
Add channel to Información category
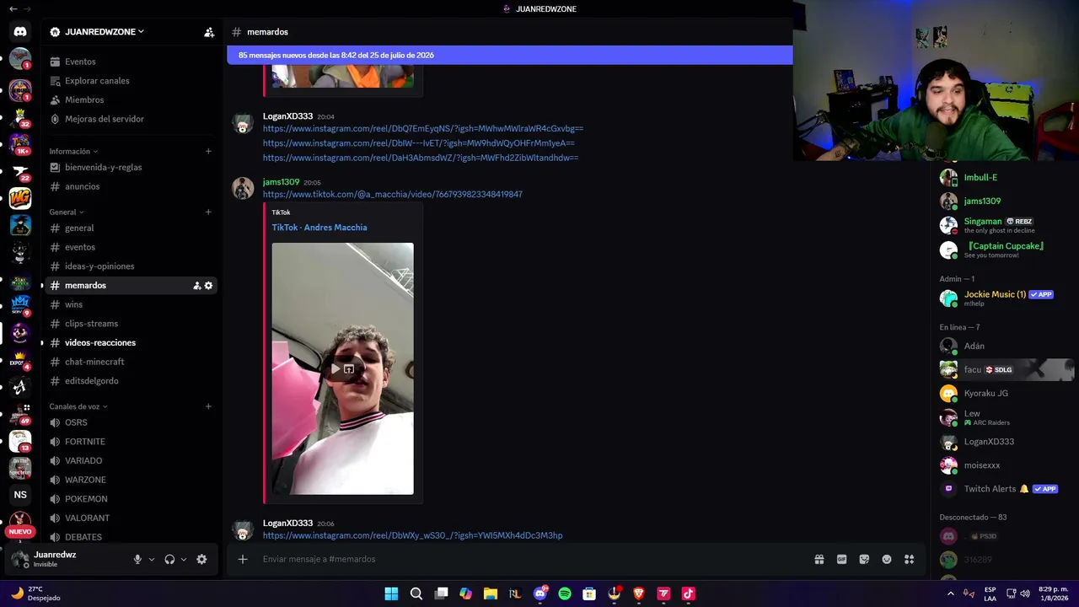[208, 152]
